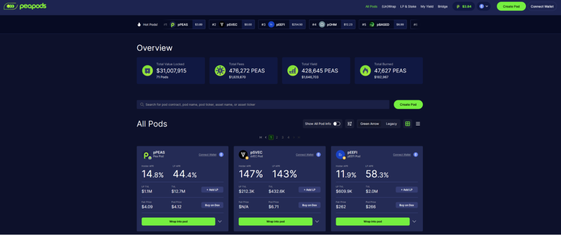Click Connect Wallet link on pSVEC card

[x=305, y=154]
